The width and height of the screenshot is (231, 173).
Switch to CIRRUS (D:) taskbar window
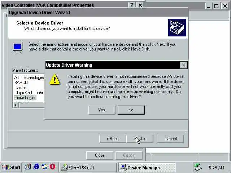(88, 168)
